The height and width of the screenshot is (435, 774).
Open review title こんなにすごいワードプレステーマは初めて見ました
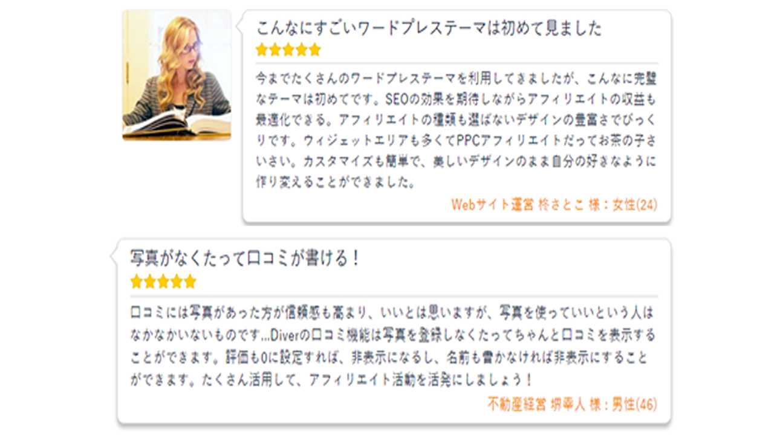pos(429,28)
